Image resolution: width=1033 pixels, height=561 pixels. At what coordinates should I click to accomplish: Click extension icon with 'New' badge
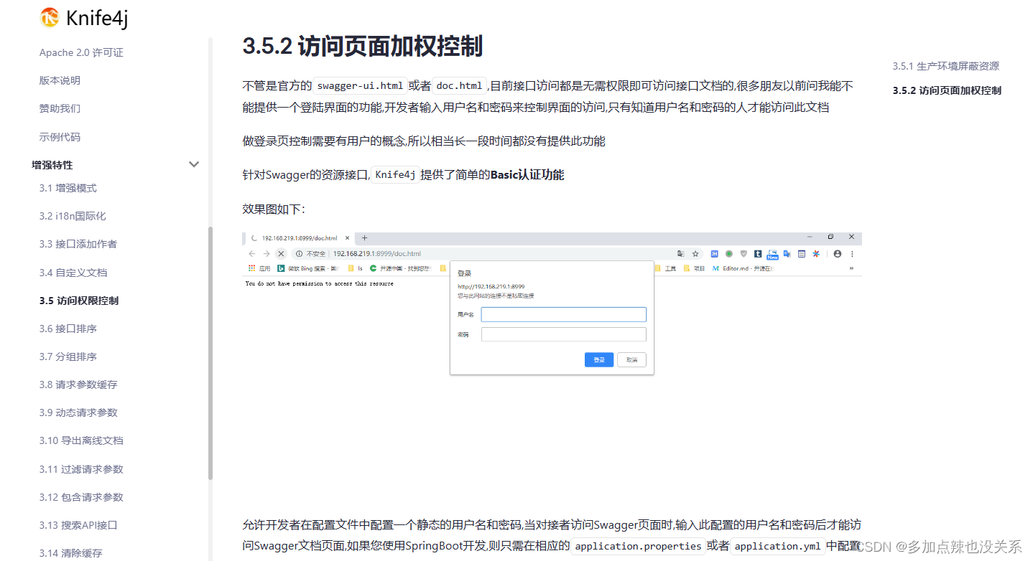[772, 255]
